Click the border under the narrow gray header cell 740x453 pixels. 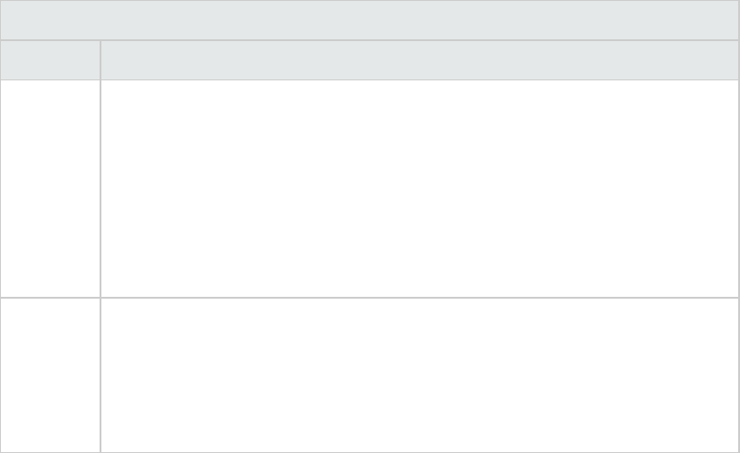50,80
